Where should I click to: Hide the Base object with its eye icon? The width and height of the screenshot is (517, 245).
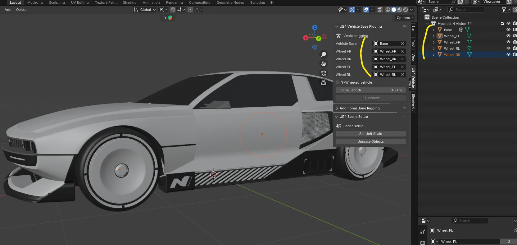(508, 30)
